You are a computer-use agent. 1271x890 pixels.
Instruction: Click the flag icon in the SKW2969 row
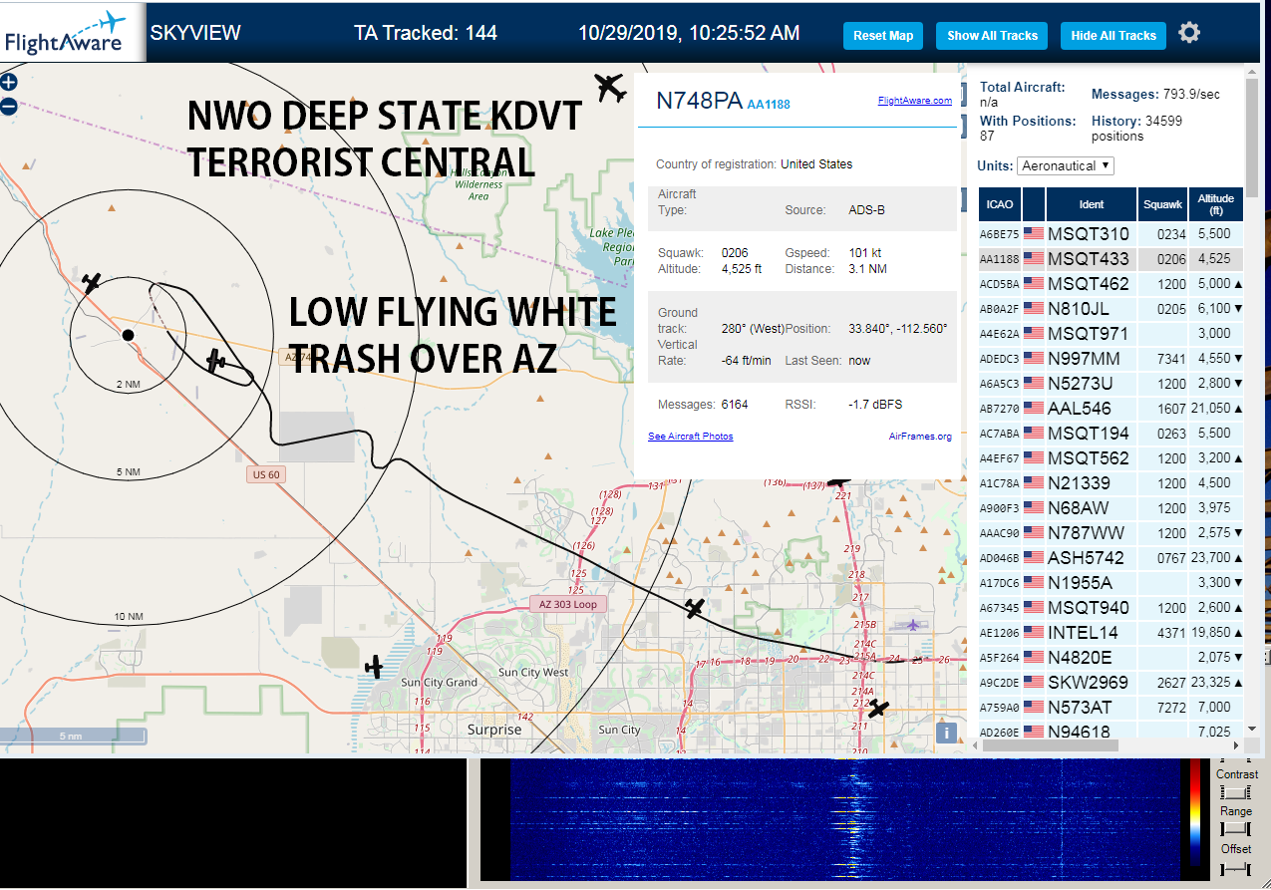coord(1033,683)
